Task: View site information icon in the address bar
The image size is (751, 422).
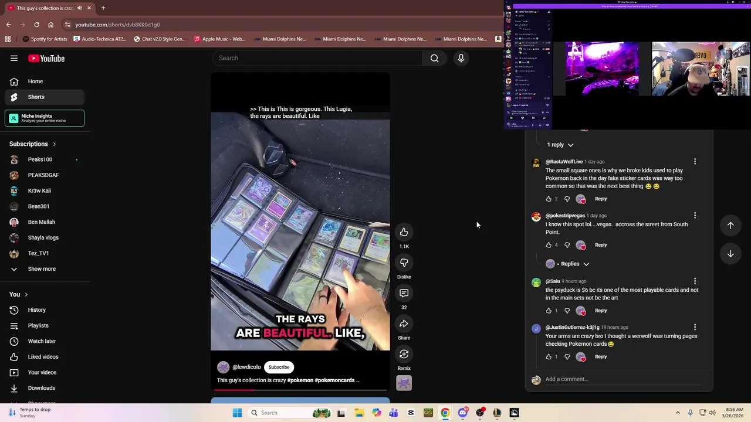Action: click(x=67, y=25)
